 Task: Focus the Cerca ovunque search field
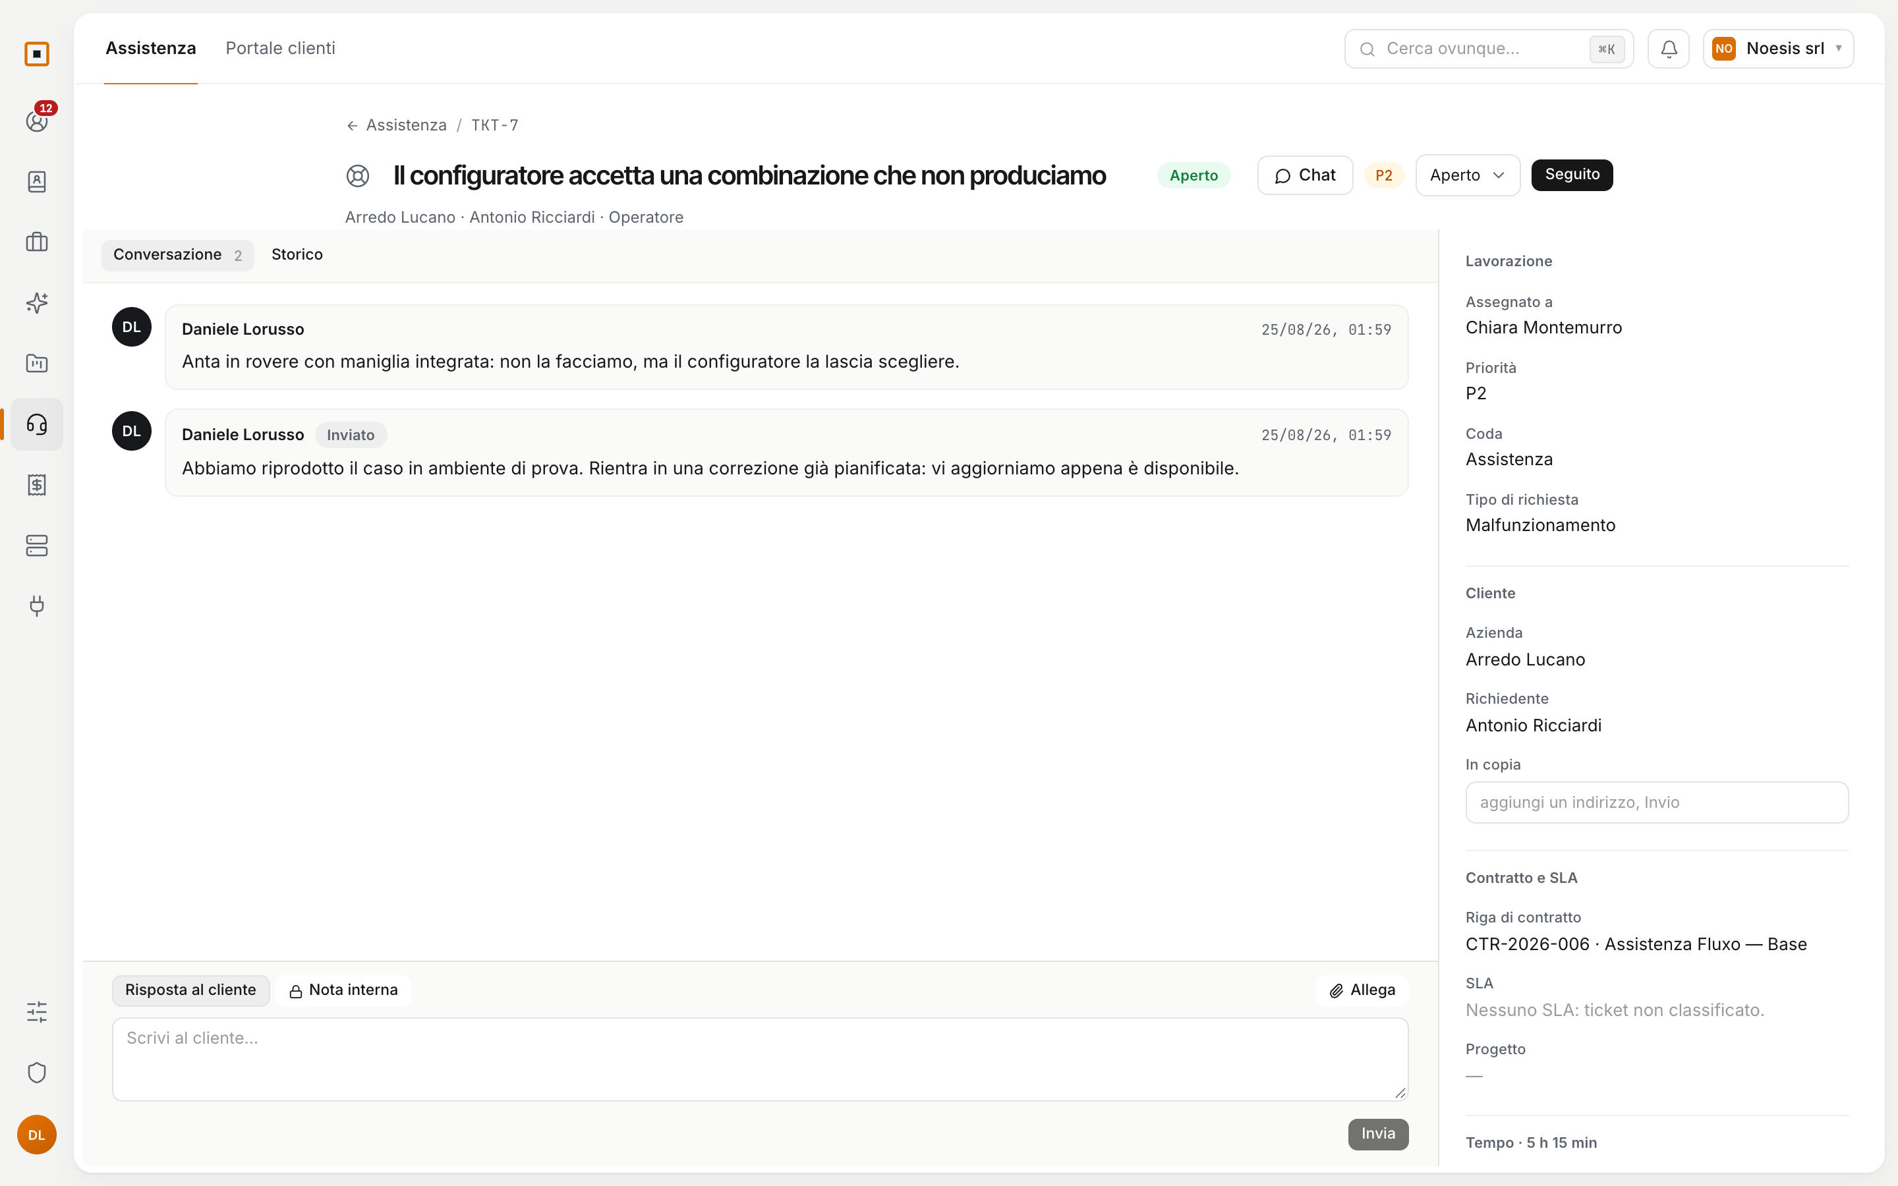(x=1489, y=49)
